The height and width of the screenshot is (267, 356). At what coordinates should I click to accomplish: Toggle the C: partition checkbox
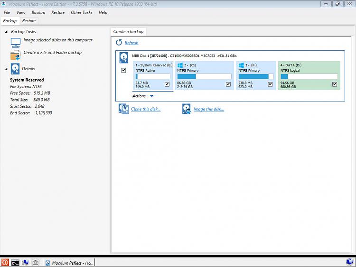228,84
